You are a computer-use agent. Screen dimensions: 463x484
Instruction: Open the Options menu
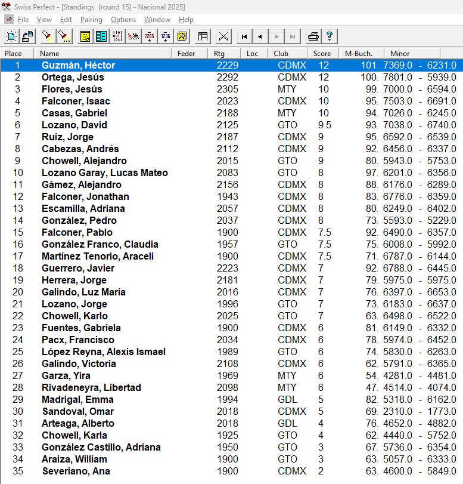(x=123, y=20)
